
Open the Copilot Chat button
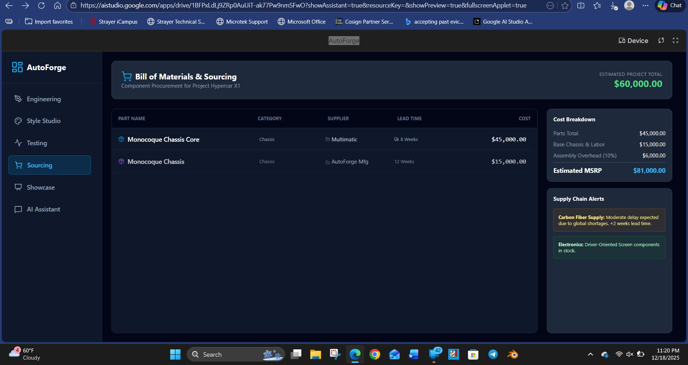[670, 5]
